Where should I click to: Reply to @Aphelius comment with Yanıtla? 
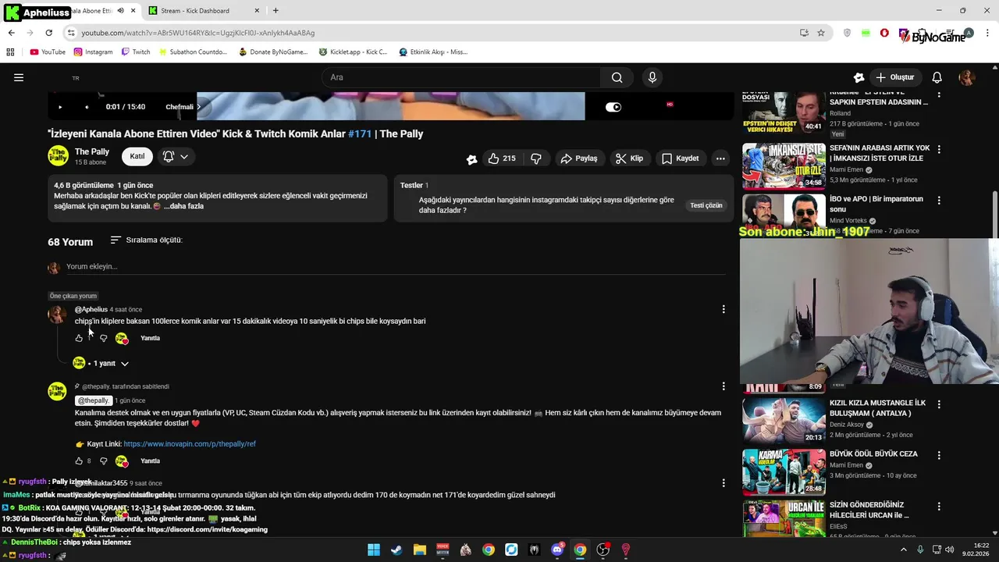pos(150,338)
